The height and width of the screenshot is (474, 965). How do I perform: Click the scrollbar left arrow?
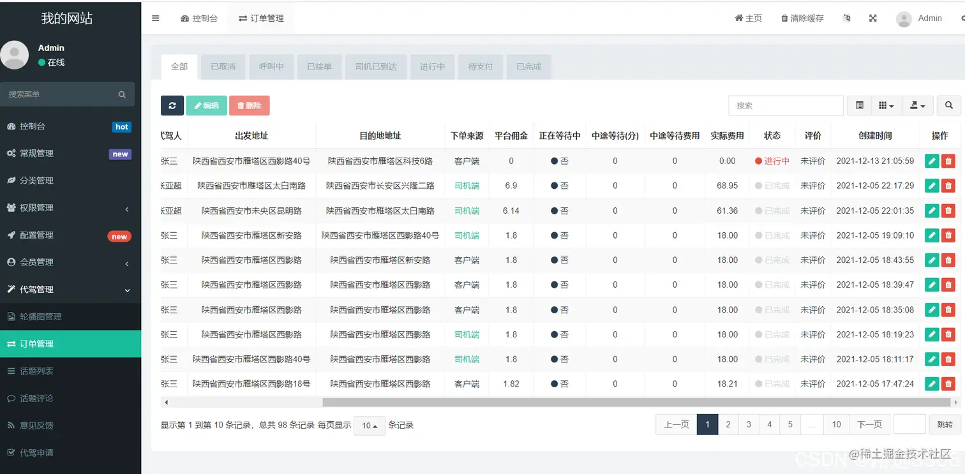166,403
